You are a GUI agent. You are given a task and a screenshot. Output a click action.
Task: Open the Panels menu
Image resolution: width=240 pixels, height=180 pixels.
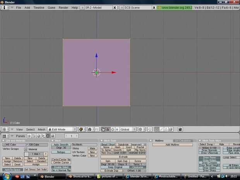point(21,136)
